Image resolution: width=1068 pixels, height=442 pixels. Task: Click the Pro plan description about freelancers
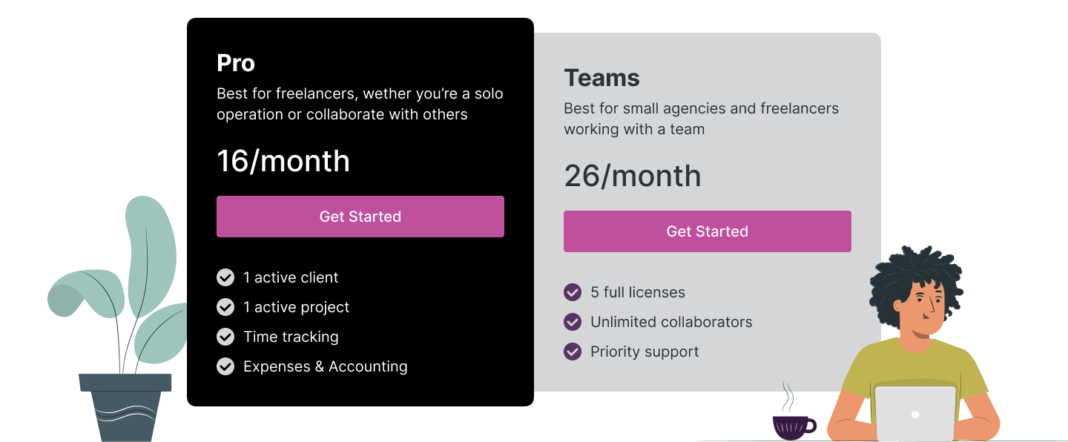360,105
